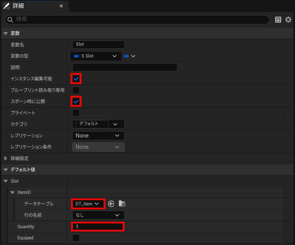Open the details settings gear icon
Viewport: 295px width, 245px height.
click(x=288, y=20)
